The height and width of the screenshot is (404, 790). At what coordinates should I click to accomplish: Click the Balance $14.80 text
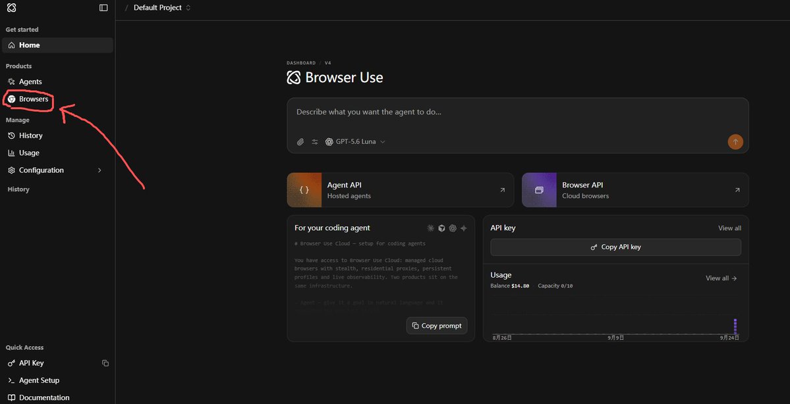[x=510, y=286]
